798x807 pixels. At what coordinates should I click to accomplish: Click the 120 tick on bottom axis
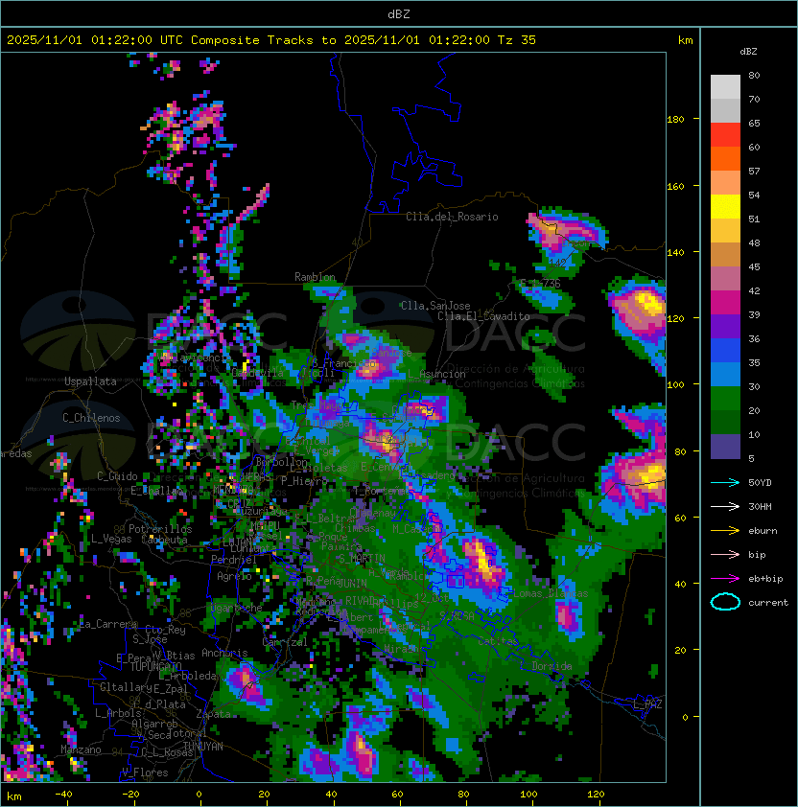596,795
